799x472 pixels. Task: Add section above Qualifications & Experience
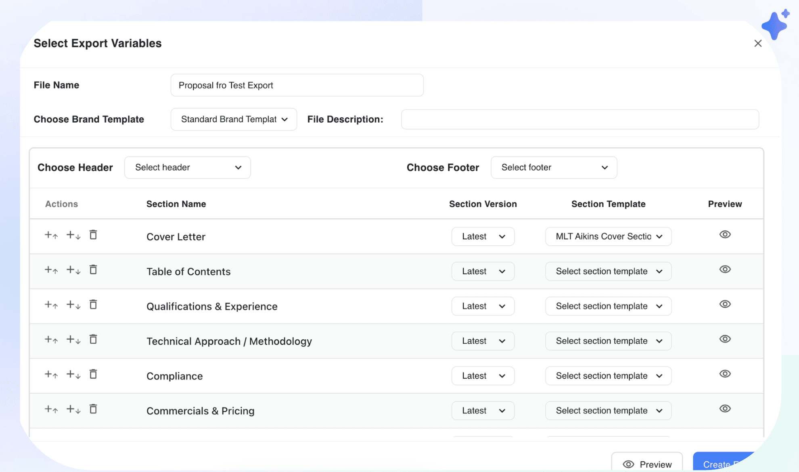coord(51,305)
